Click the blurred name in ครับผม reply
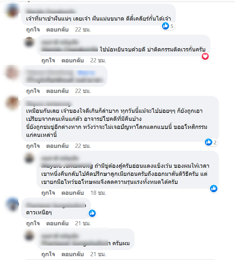The image size is (235, 260). coord(60,236)
